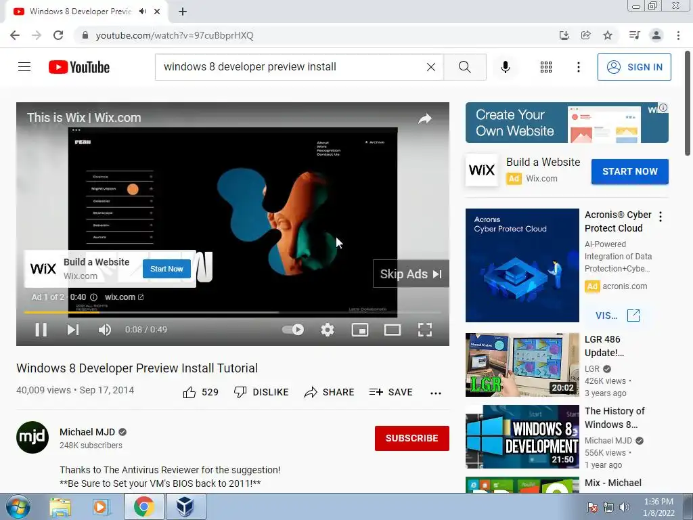Open the YouTube apps grid
The height and width of the screenshot is (520, 693).
pos(546,67)
